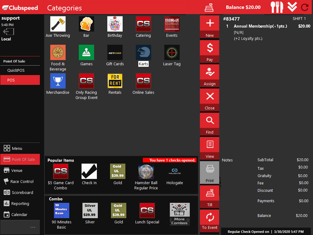Click the Gratuity row in totals
Viewport: 313px width, 235px height.
click(x=283, y=176)
